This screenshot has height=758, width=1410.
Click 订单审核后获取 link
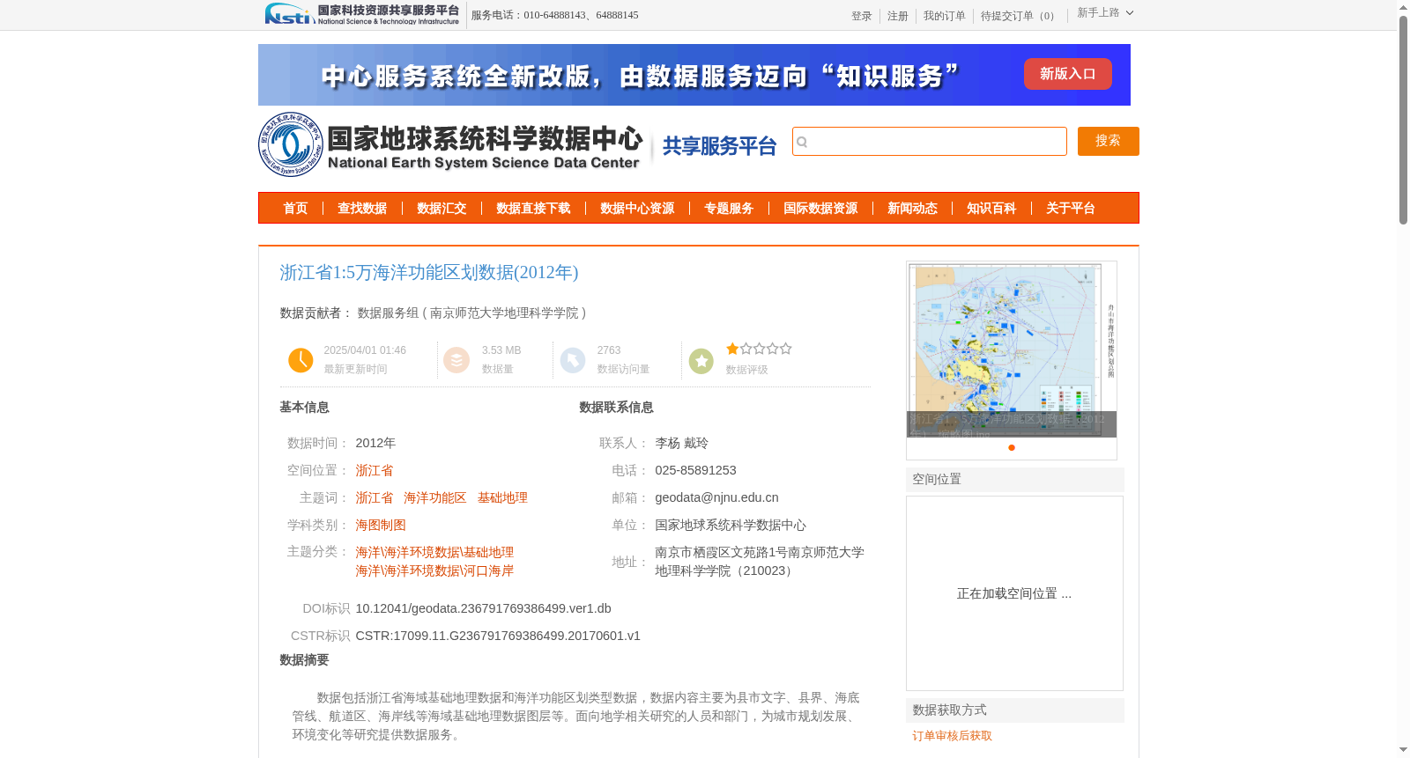click(953, 736)
